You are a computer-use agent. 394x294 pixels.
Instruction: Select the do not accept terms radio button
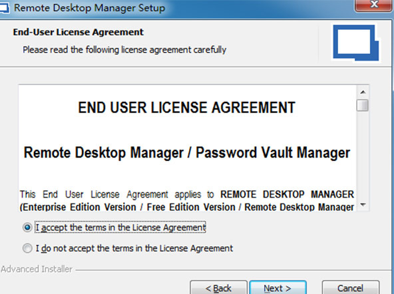coord(27,248)
